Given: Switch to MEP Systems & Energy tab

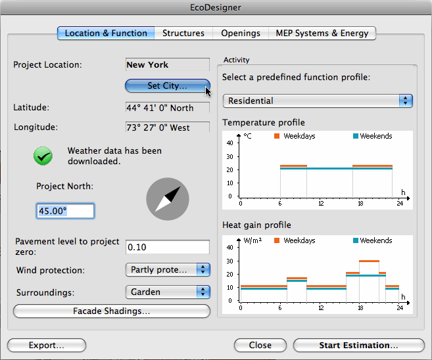Looking at the screenshot, I should point(322,34).
